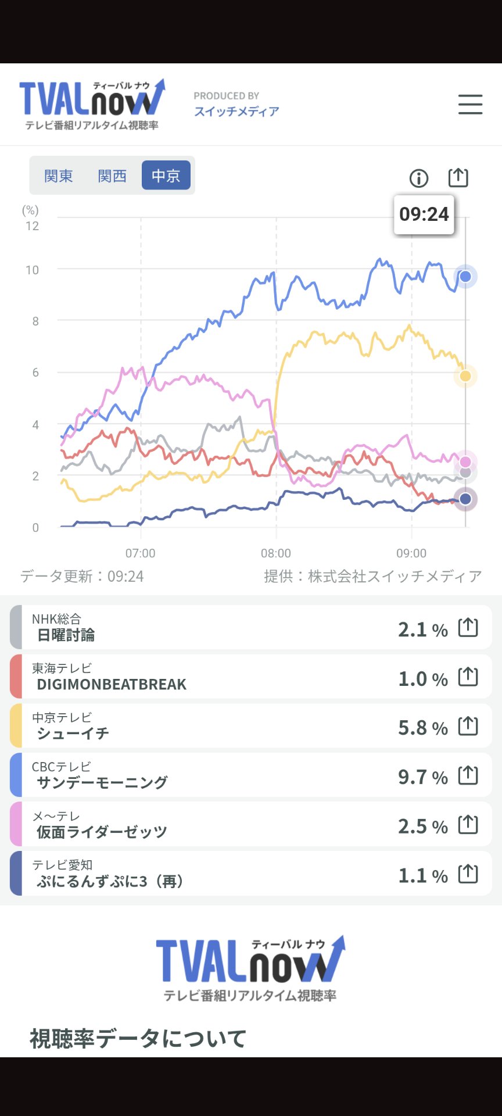The height and width of the screenshot is (1116, 502).
Task: Click the chart info icon
Action: 419,178
